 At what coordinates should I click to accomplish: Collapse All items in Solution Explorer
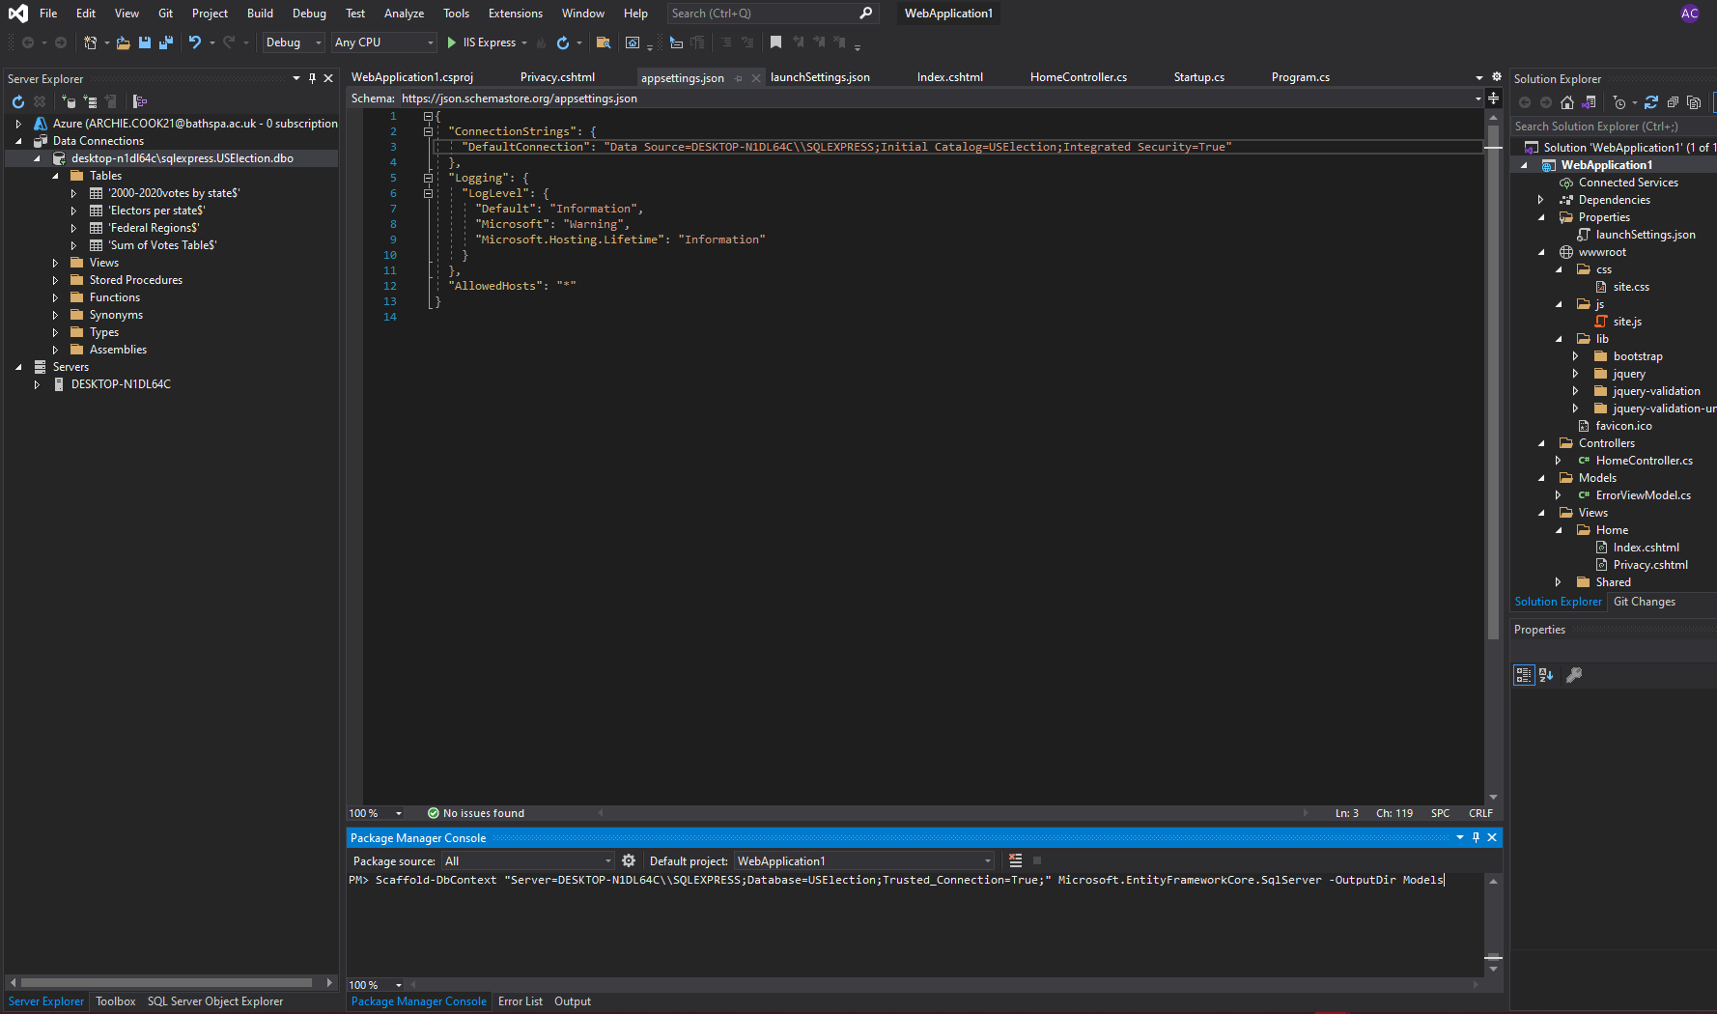[1672, 102]
